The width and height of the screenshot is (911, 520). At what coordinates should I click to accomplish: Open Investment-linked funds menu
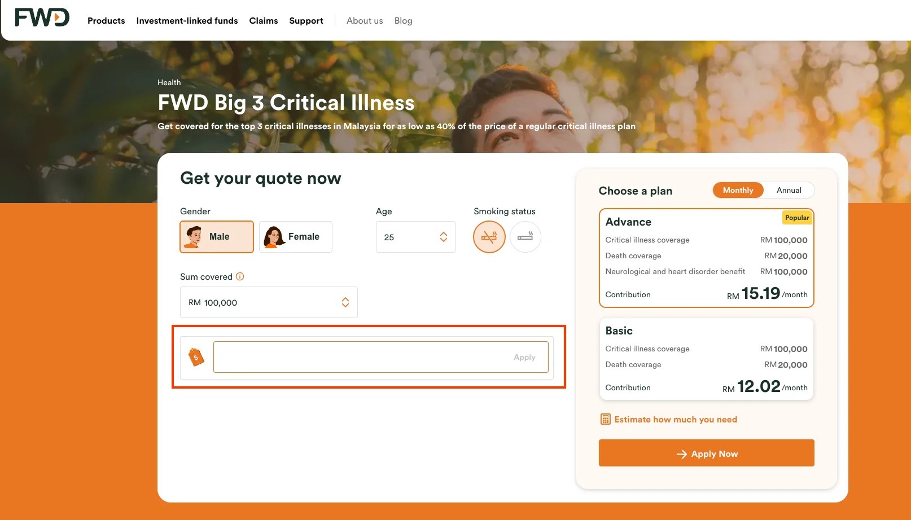(x=187, y=21)
